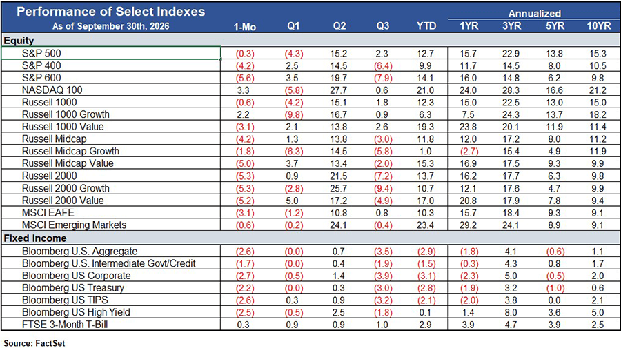The image size is (621, 348).
Task: Select the As of September 30th, 2026 subtitle
Action: [111, 26]
